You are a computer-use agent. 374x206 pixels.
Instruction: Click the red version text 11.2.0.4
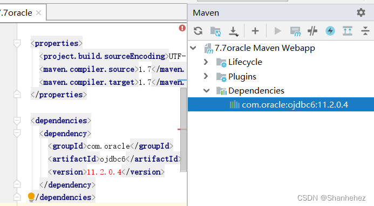104,172
